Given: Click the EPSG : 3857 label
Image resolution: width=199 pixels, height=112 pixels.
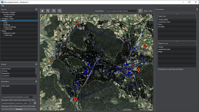Looking at the screenshot, I should (x=148, y=11).
